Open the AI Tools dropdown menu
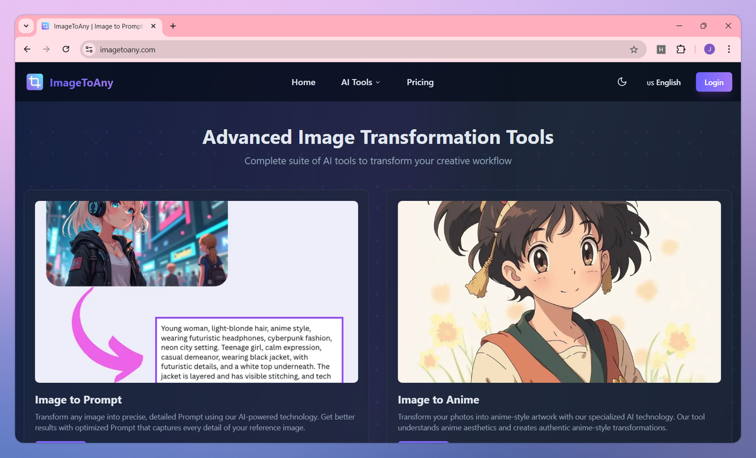Screen dimensions: 756x458 [360, 83]
